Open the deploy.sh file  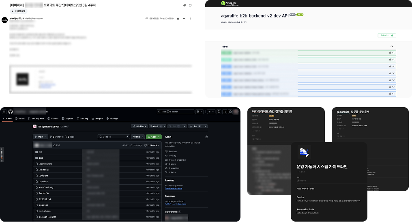pyautogui.click(x=43, y=205)
